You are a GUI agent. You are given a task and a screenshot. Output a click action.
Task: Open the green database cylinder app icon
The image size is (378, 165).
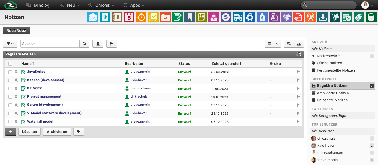pos(371,17)
